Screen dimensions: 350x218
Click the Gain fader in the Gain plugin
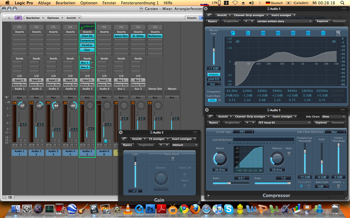pos(135,172)
